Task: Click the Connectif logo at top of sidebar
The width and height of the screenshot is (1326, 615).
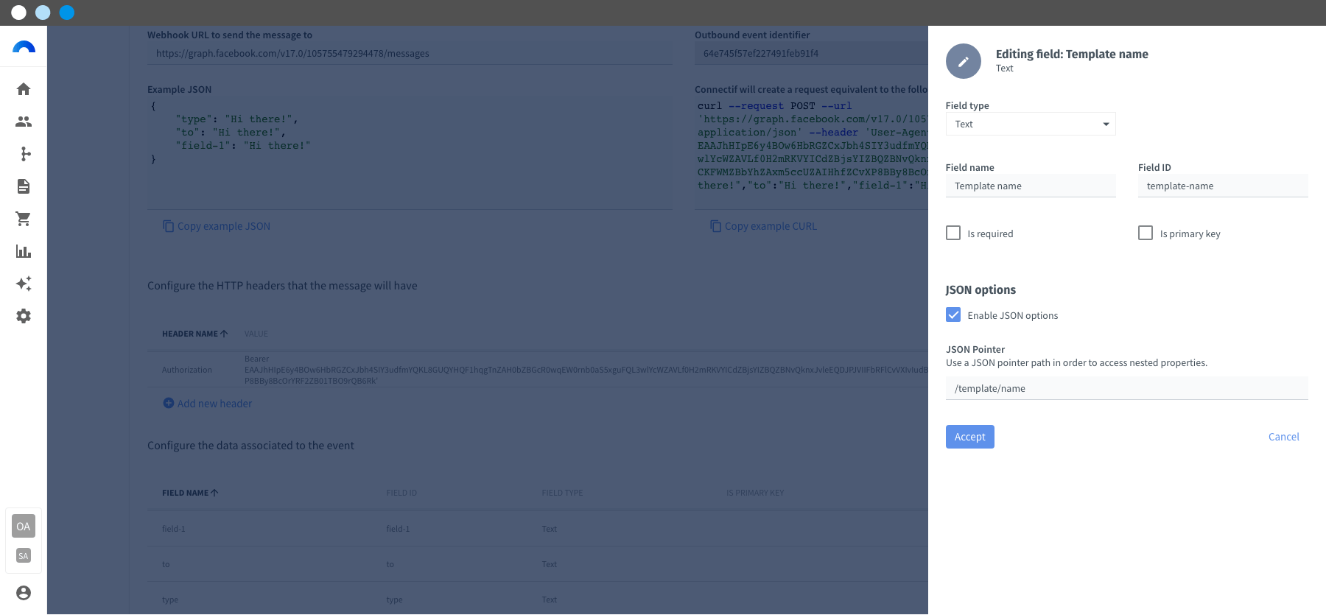Action: (x=24, y=47)
